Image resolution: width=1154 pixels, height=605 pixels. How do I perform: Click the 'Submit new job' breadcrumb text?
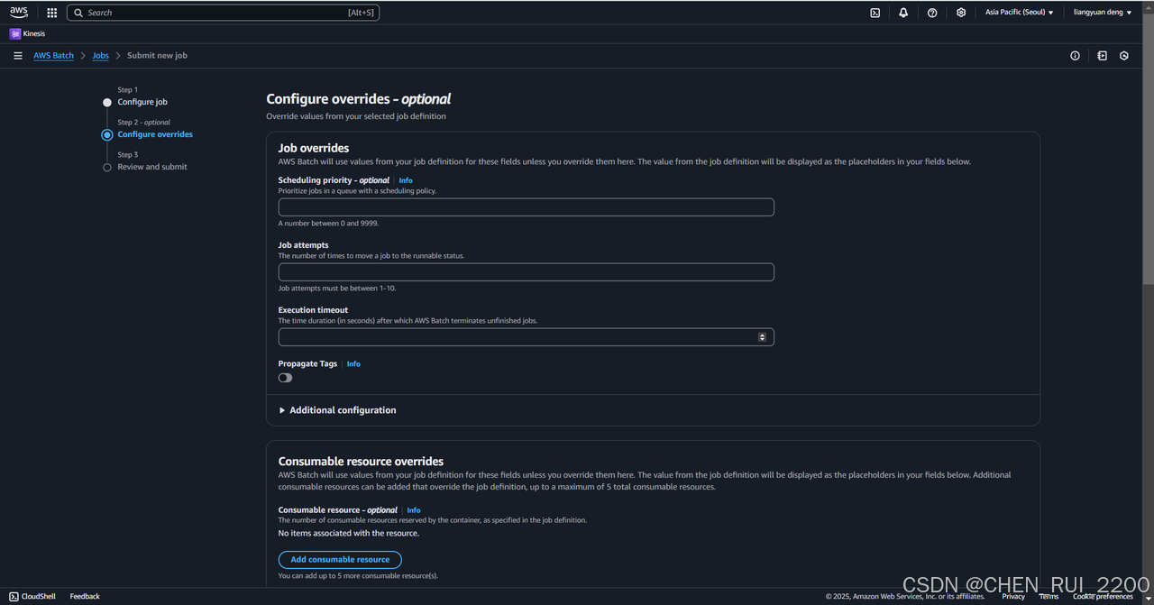[157, 56]
